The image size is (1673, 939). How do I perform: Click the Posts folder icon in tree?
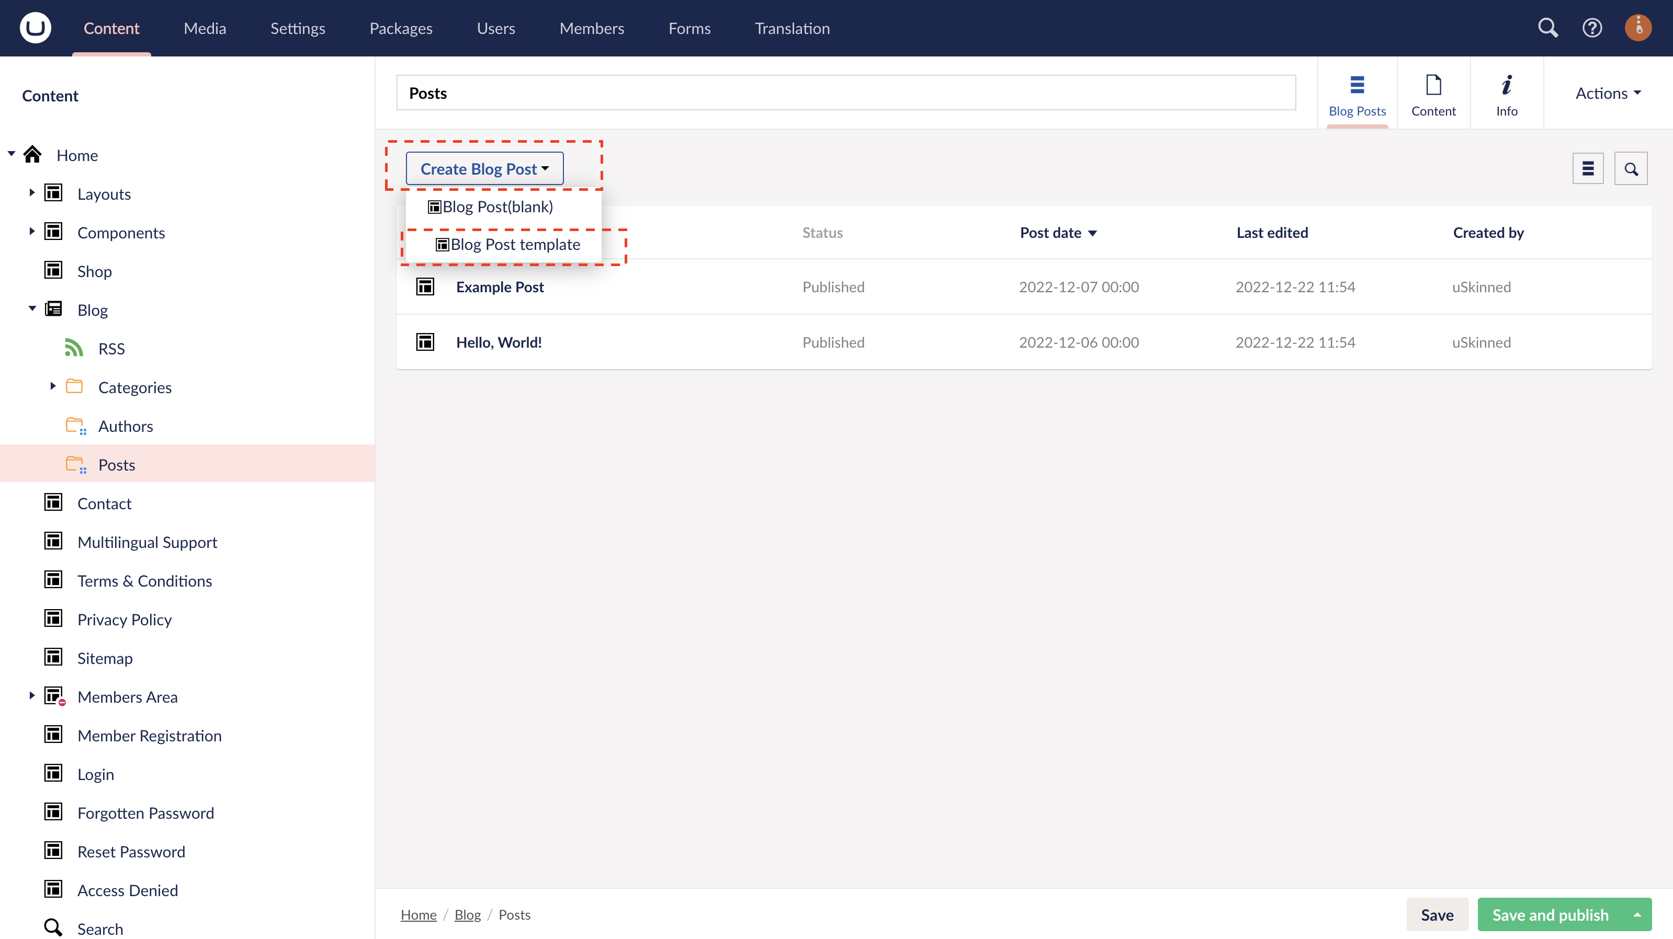click(x=75, y=465)
